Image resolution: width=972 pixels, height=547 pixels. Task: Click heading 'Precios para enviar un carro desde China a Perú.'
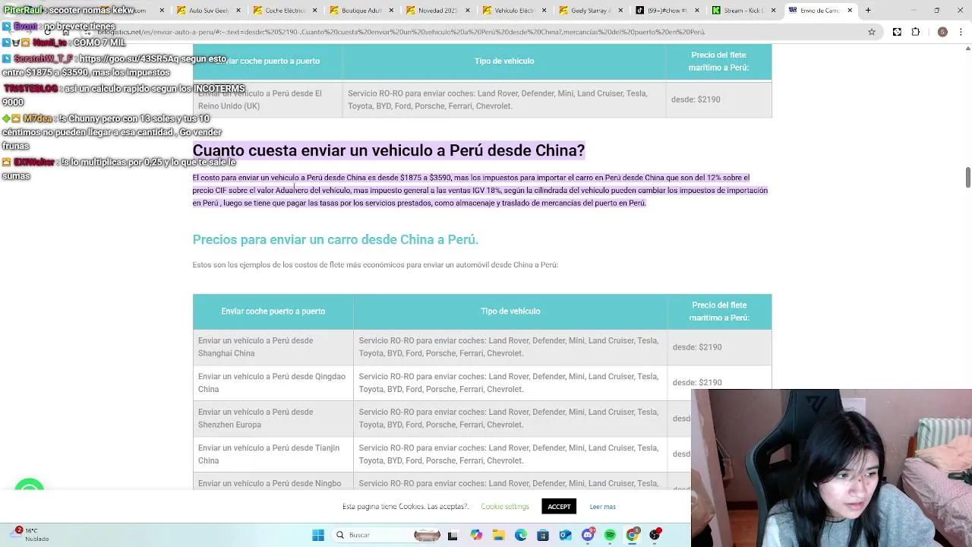click(x=336, y=239)
